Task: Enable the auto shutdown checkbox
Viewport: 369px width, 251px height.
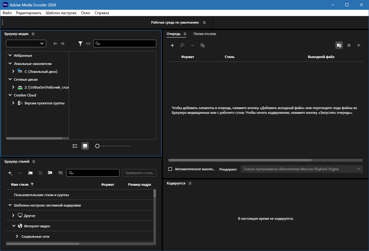Action: pyautogui.click(x=170, y=169)
